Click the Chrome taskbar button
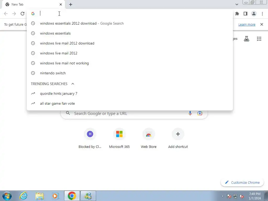This screenshot has width=268, height=201. (72, 196)
